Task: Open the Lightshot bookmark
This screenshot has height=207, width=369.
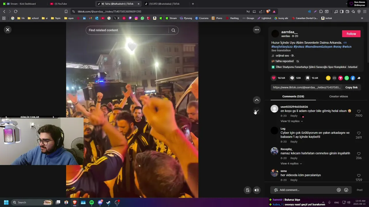Action: [x=264, y=18]
